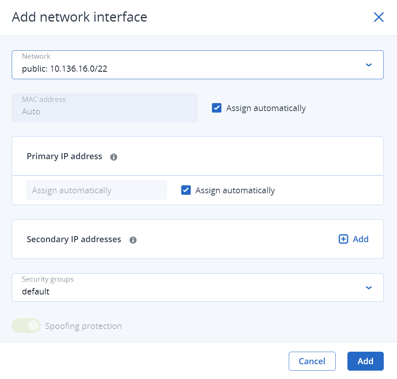Close the Add network interface dialog
Image resolution: width=397 pixels, height=379 pixels.
(379, 17)
